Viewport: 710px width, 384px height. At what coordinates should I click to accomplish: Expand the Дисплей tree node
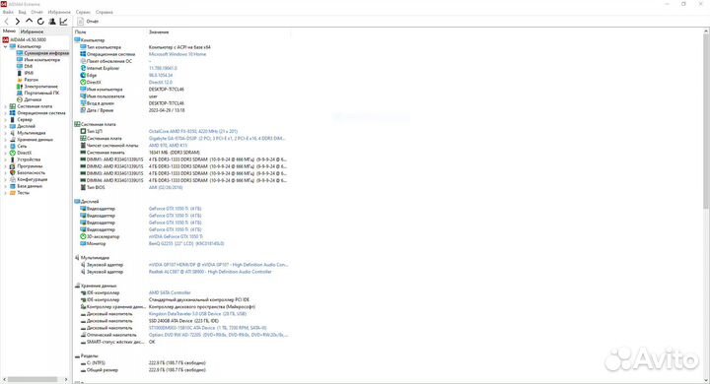tap(6, 126)
